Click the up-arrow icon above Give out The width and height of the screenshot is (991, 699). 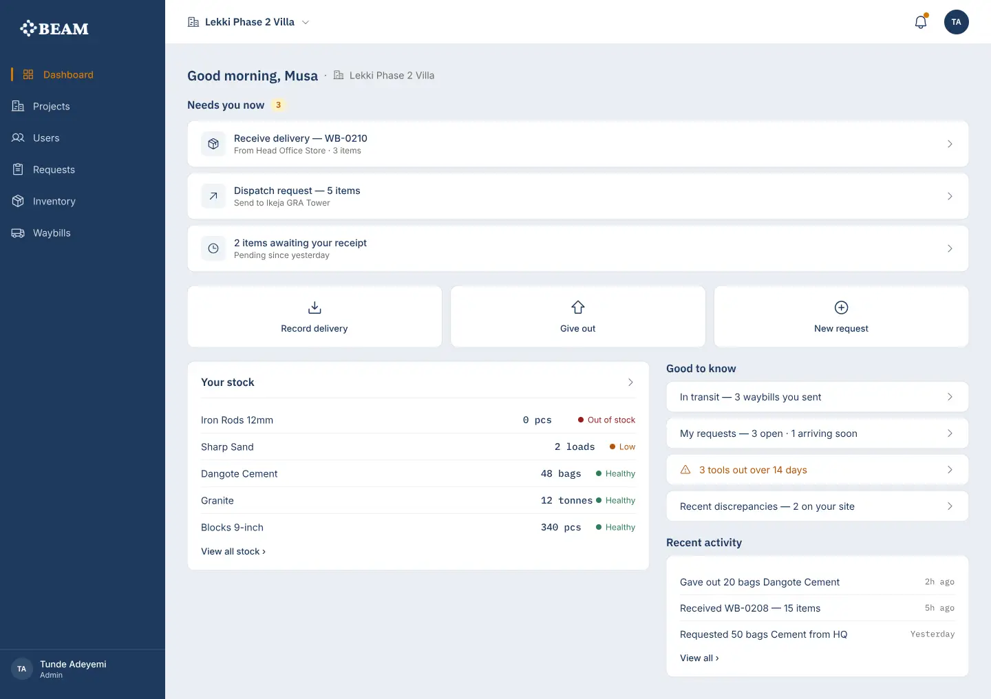pos(578,308)
